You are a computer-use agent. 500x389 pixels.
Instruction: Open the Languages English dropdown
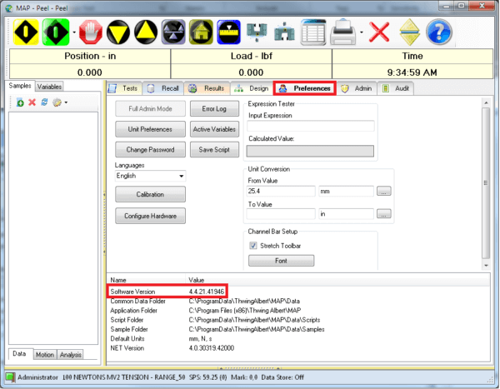click(150, 176)
